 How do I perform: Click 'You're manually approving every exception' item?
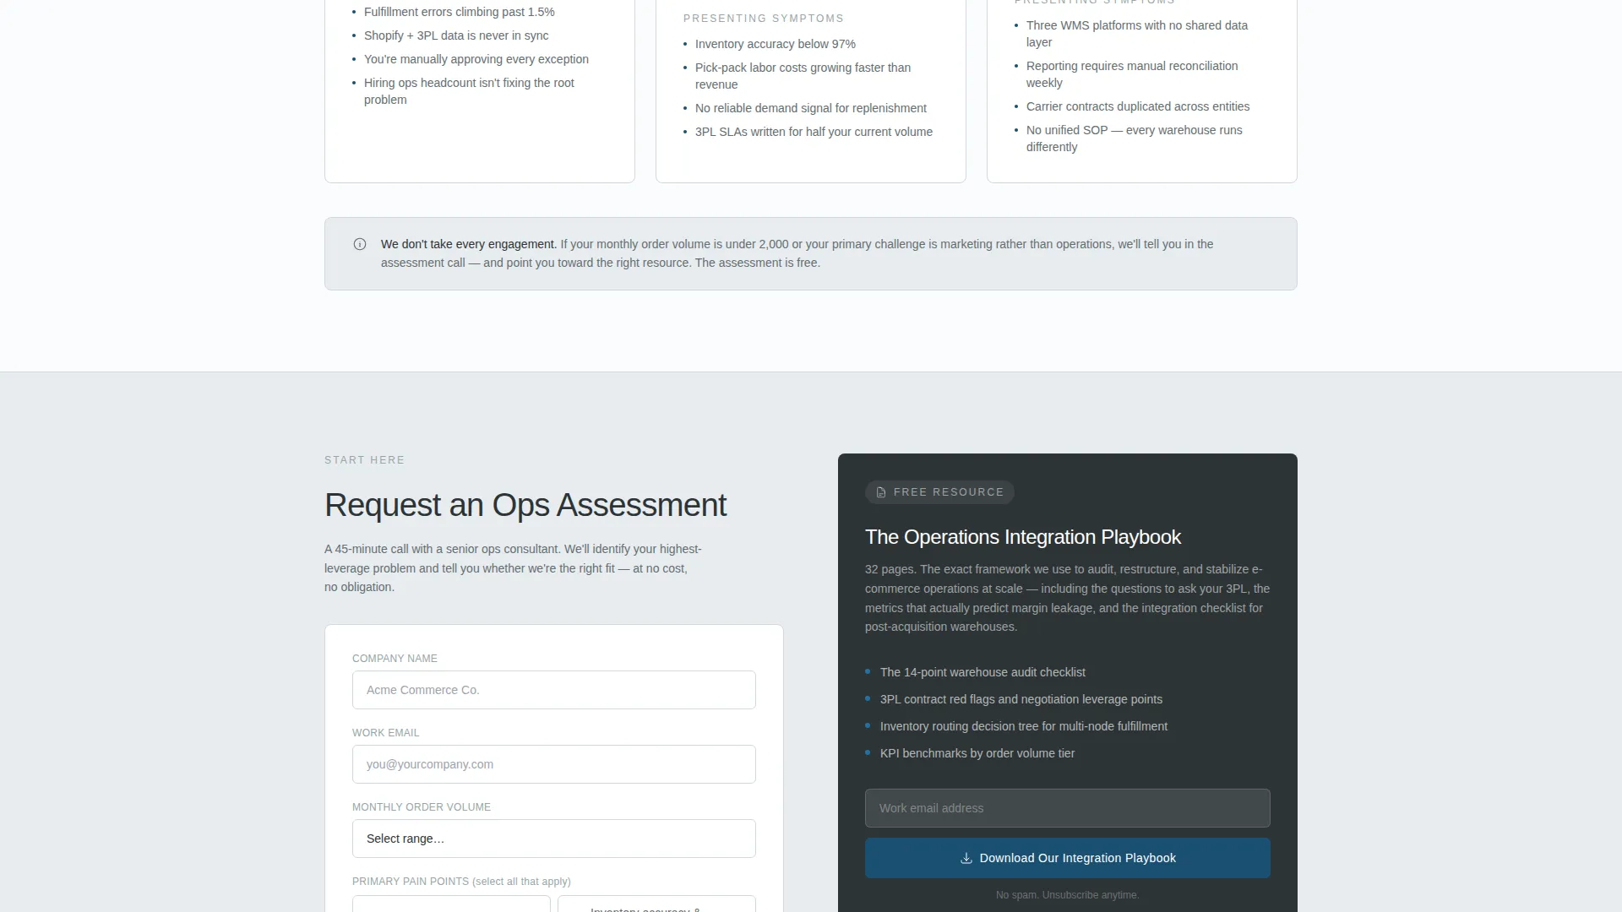476,59
